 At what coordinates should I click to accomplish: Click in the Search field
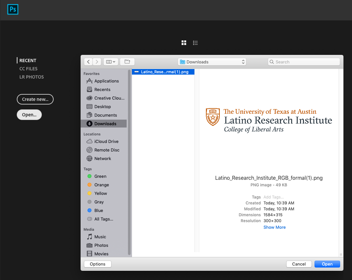coord(304,62)
